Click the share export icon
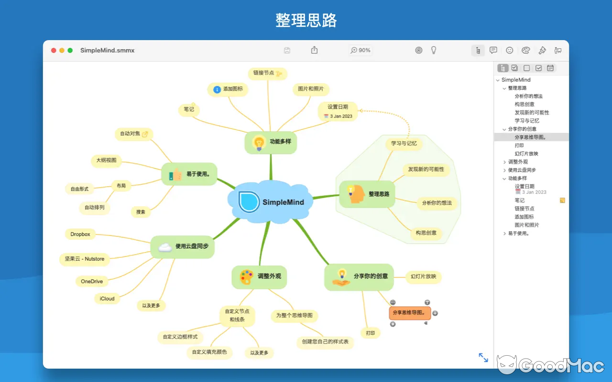This screenshot has width=612, height=382. pyautogui.click(x=314, y=50)
